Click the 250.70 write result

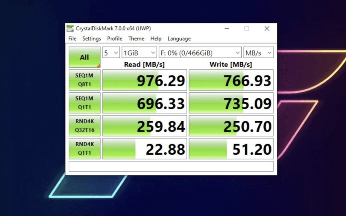(x=231, y=126)
